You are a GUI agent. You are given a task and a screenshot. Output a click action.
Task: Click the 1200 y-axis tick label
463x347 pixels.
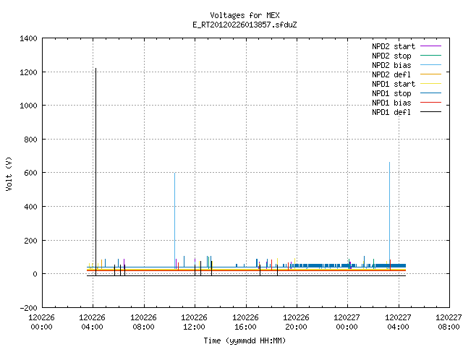(x=28, y=72)
